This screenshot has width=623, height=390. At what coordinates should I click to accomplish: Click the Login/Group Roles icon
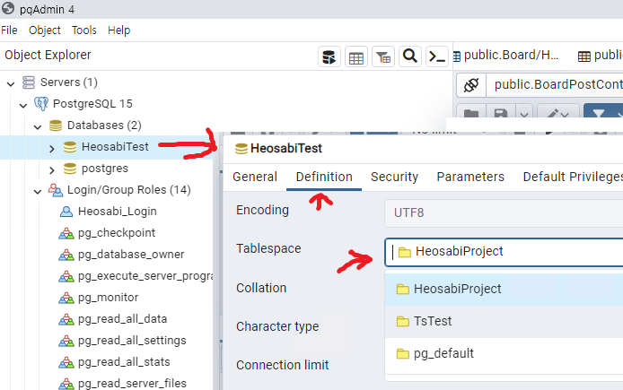[56, 190]
